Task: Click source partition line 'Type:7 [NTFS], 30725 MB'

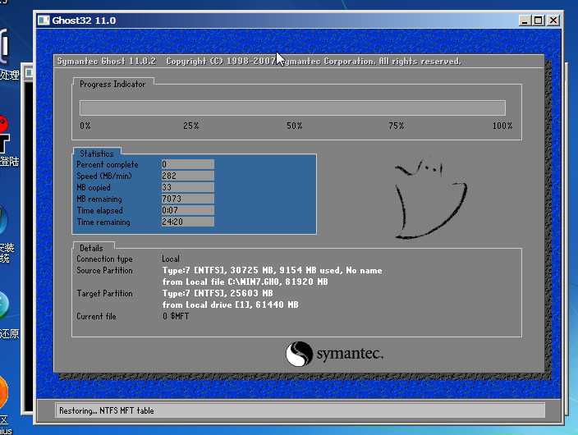Action: tap(272, 270)
